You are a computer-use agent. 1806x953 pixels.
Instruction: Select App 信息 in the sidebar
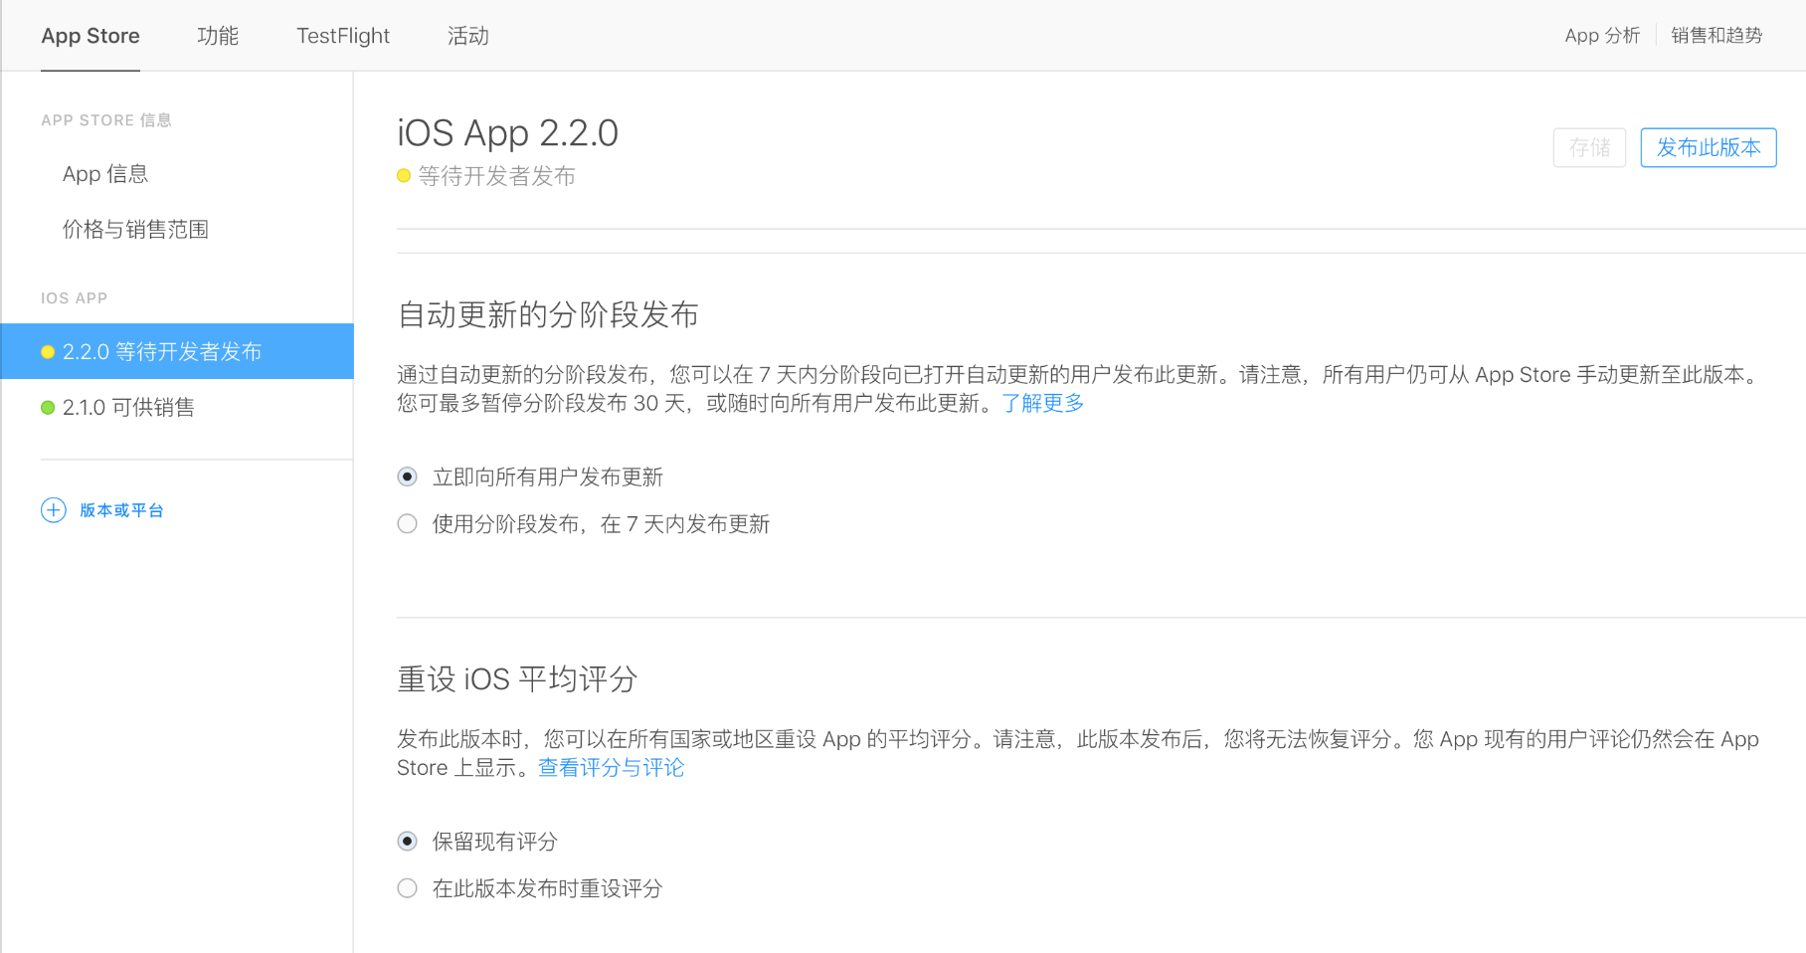point(105,174)
